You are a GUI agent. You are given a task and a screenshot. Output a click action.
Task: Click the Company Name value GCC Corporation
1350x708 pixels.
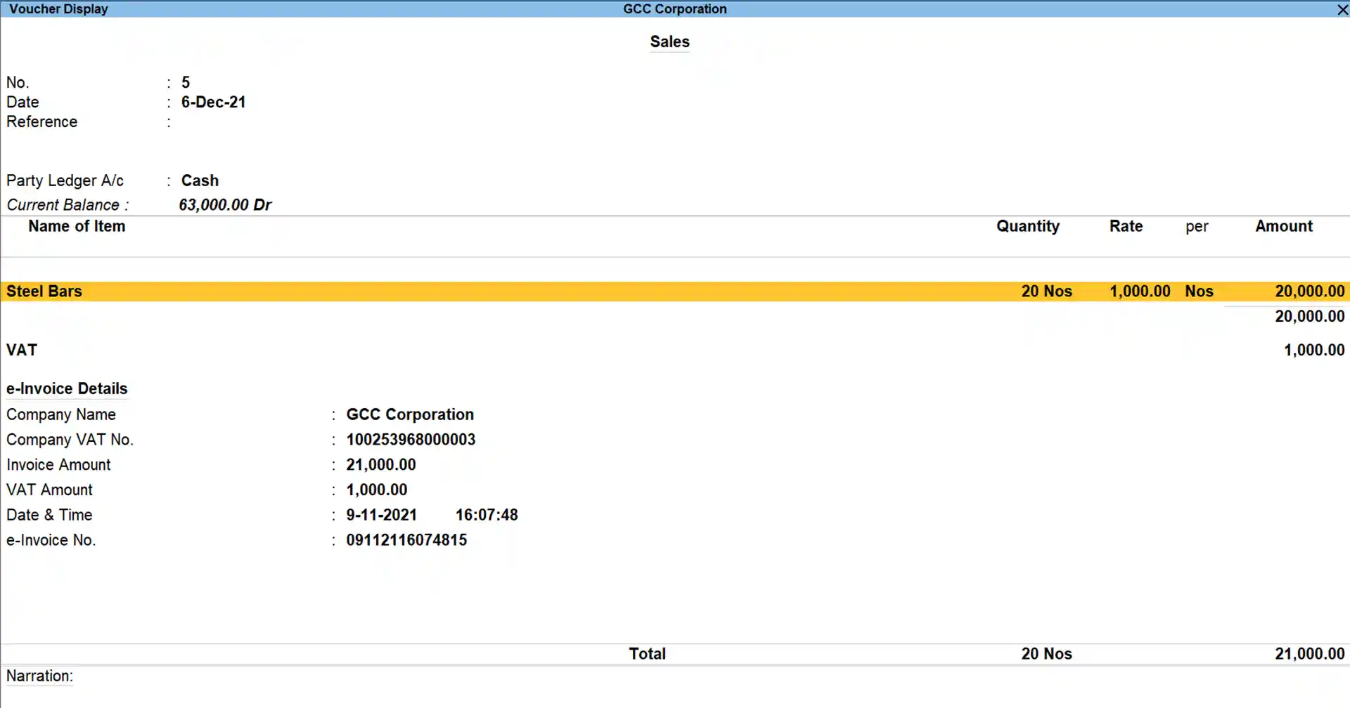[410, 414]
